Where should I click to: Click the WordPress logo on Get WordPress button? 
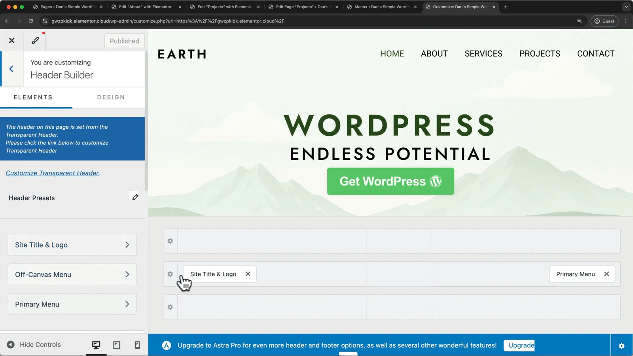(x=436, y=182)
